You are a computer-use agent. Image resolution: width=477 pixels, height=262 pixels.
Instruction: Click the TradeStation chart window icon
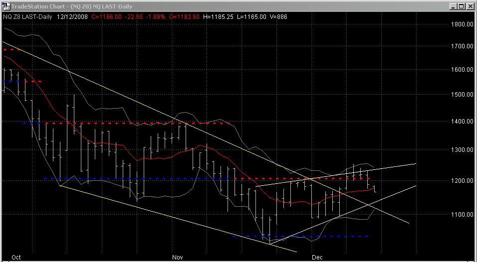pos(6,6)
